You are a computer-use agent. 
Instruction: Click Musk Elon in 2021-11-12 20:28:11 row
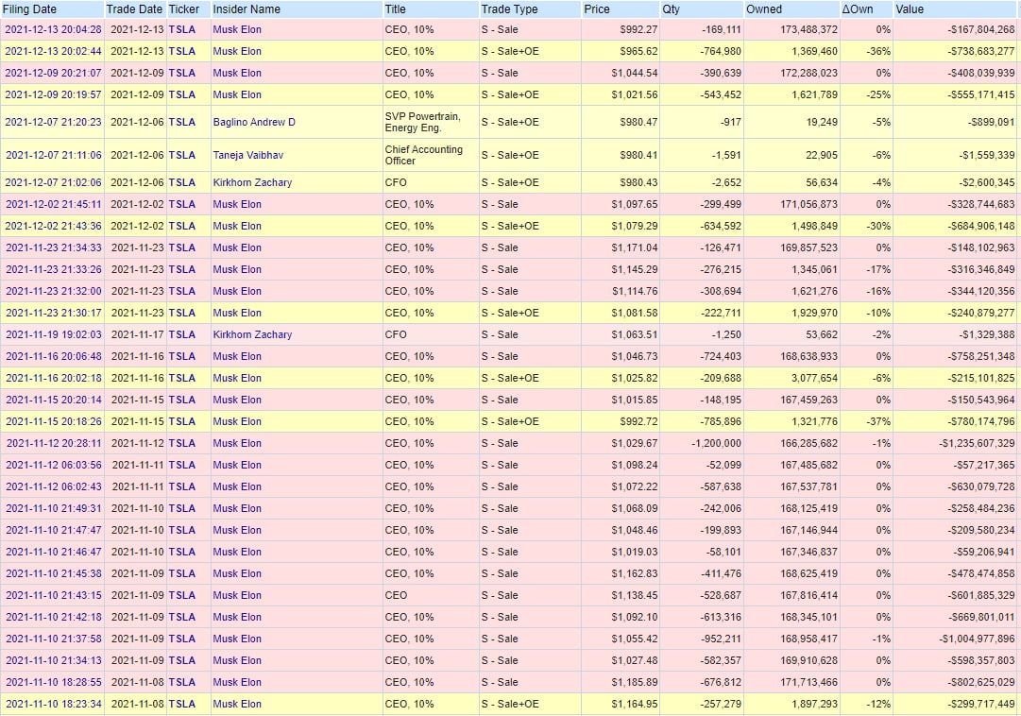[237, 443]
